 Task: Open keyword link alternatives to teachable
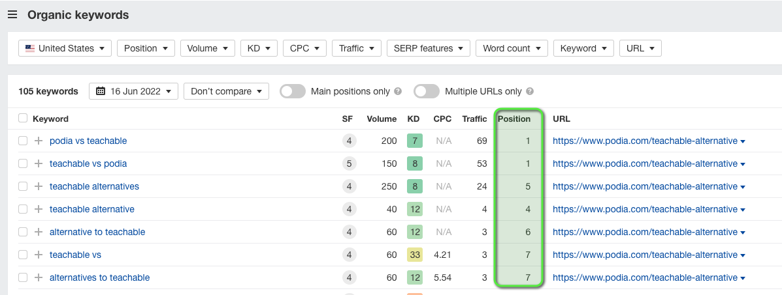[99, 277]
